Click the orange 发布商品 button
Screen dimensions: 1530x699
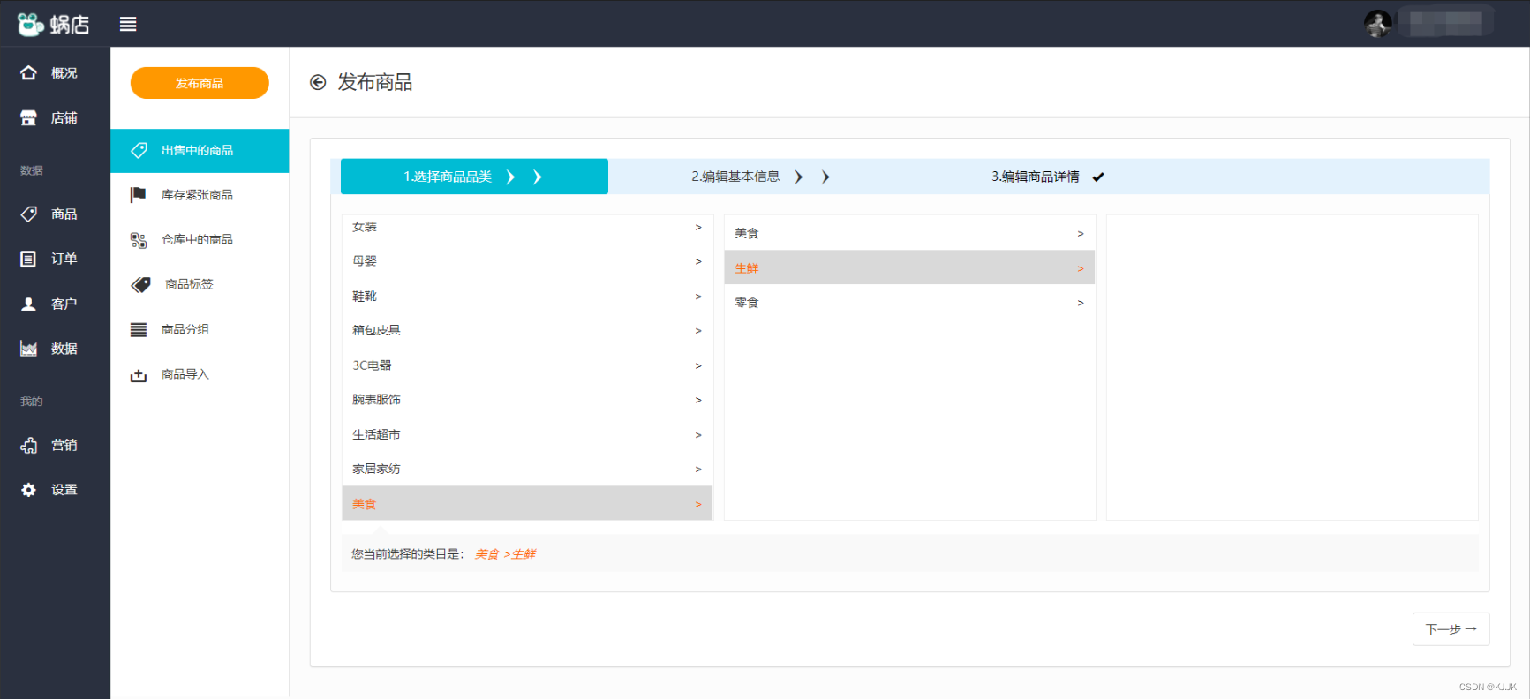coord(200,83)
